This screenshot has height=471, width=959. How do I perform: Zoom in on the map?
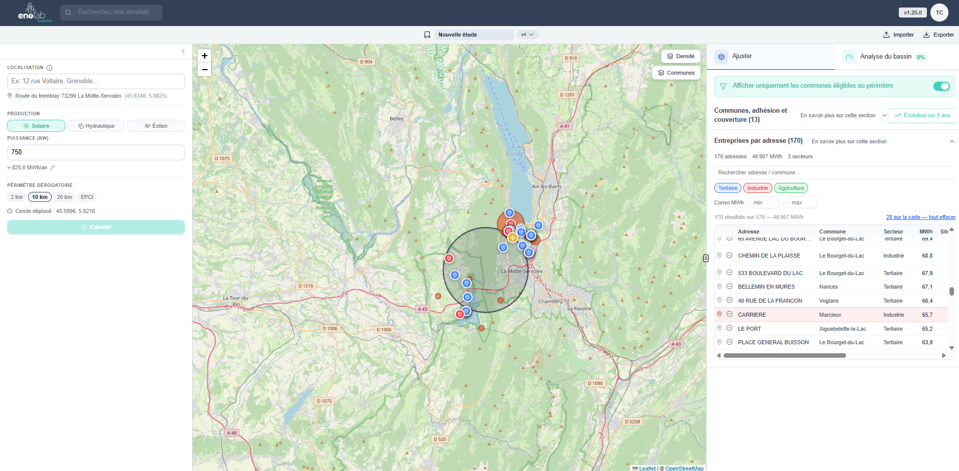point(204,56)
